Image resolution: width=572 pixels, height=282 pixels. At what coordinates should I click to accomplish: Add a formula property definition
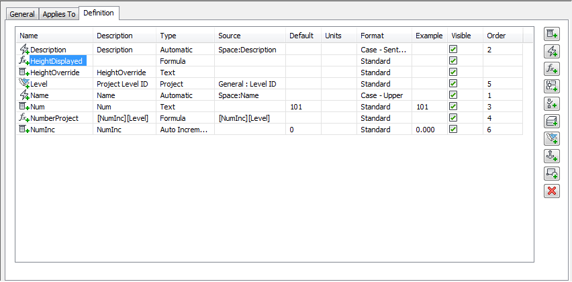coord(551,68)
